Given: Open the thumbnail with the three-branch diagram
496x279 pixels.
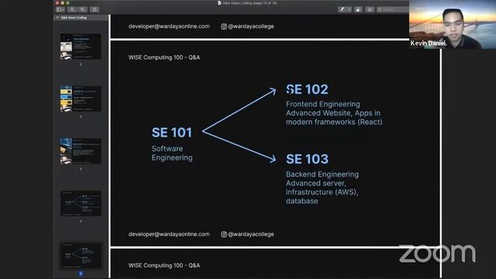Looking at the screenshot, I should [x=81, y=203].
